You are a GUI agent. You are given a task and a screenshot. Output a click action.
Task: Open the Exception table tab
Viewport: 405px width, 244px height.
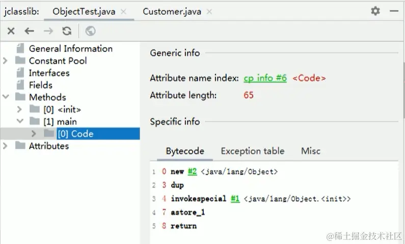point(253,151)
